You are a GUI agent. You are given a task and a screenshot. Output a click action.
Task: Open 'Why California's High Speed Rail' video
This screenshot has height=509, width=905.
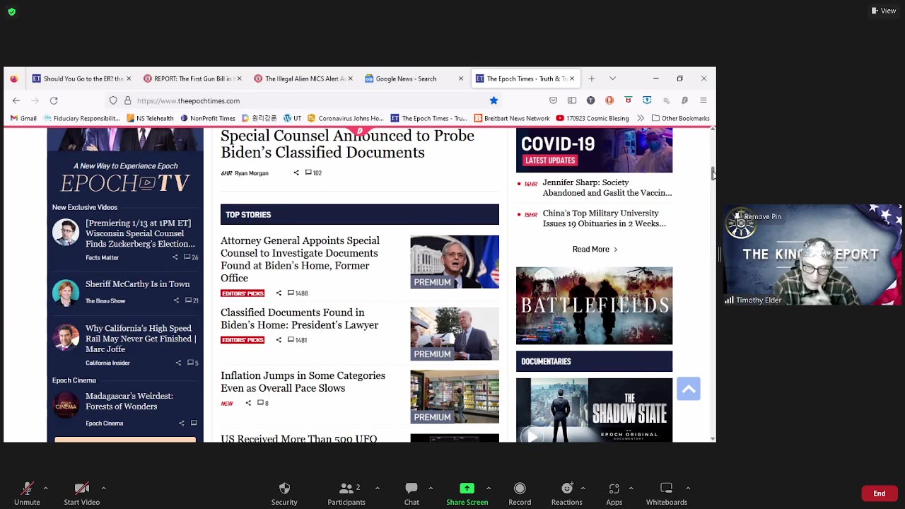pyautogui.click(x=141, y=339)
